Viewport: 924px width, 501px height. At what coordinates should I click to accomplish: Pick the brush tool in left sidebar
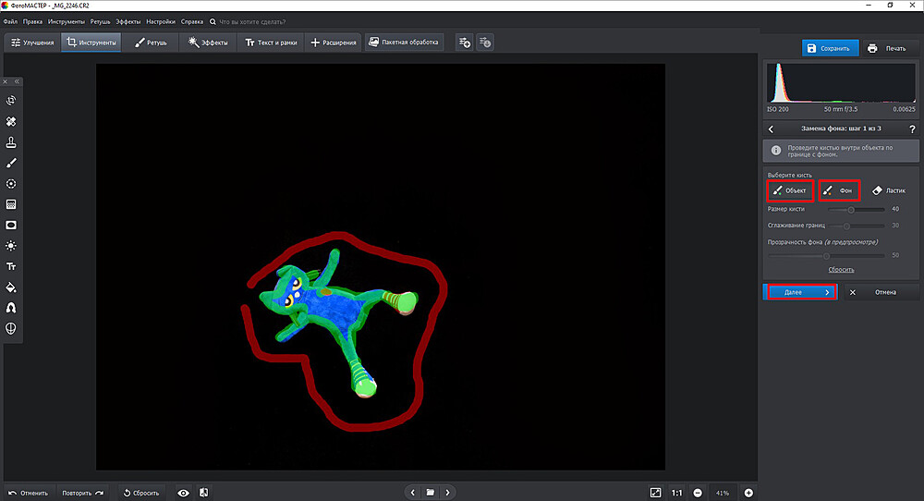coord(11,163)
